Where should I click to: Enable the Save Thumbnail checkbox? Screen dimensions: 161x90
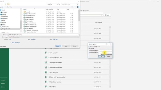pos(11,42)
